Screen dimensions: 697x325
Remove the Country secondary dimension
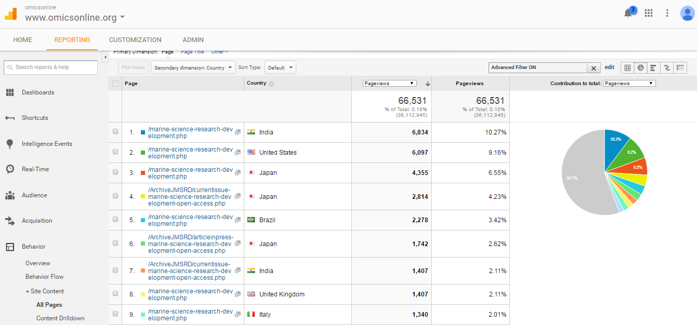click(271, 84)
